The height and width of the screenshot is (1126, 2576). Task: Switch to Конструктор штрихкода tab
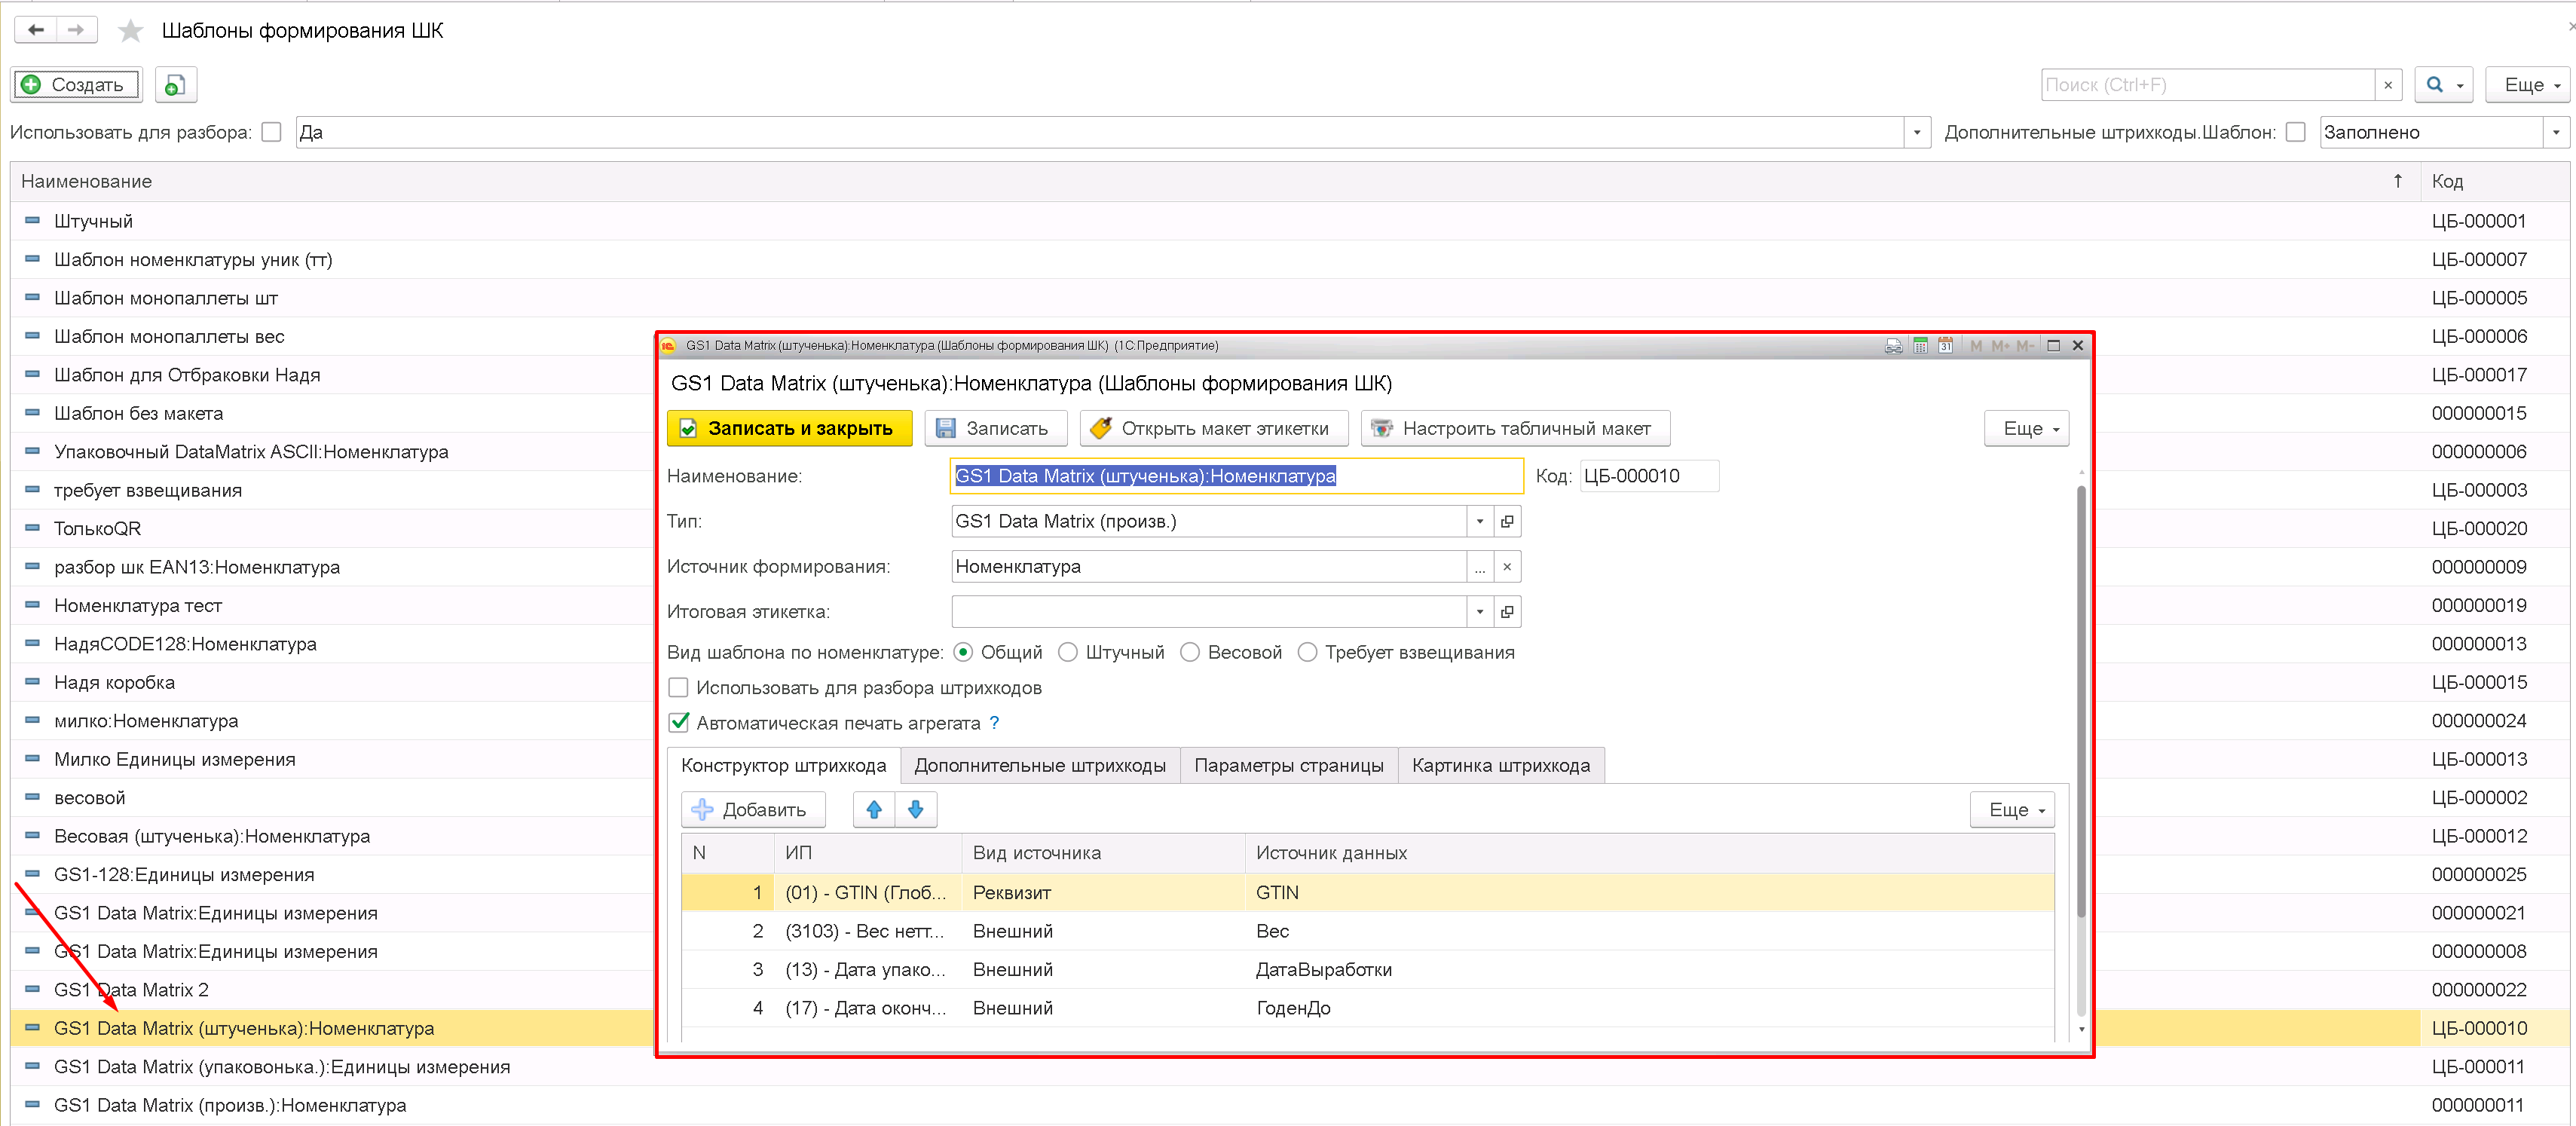click(783, 766)
